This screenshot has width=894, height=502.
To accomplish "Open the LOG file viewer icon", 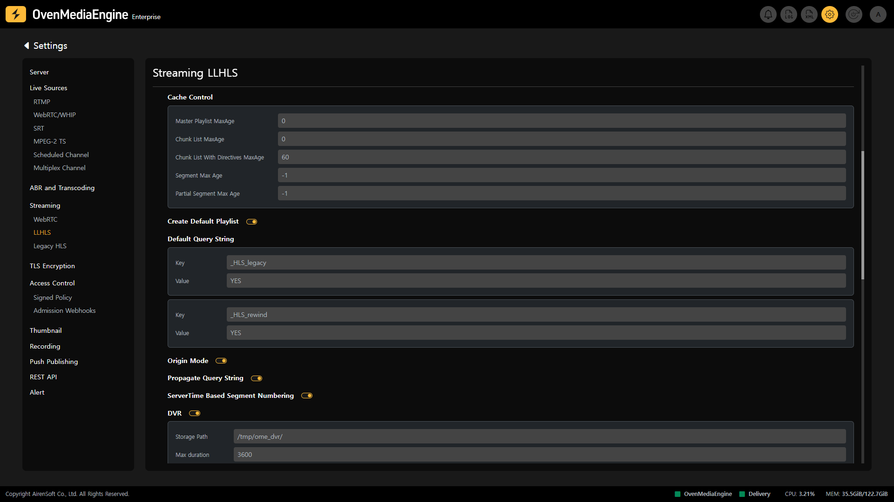I will [x=789, y=14].
